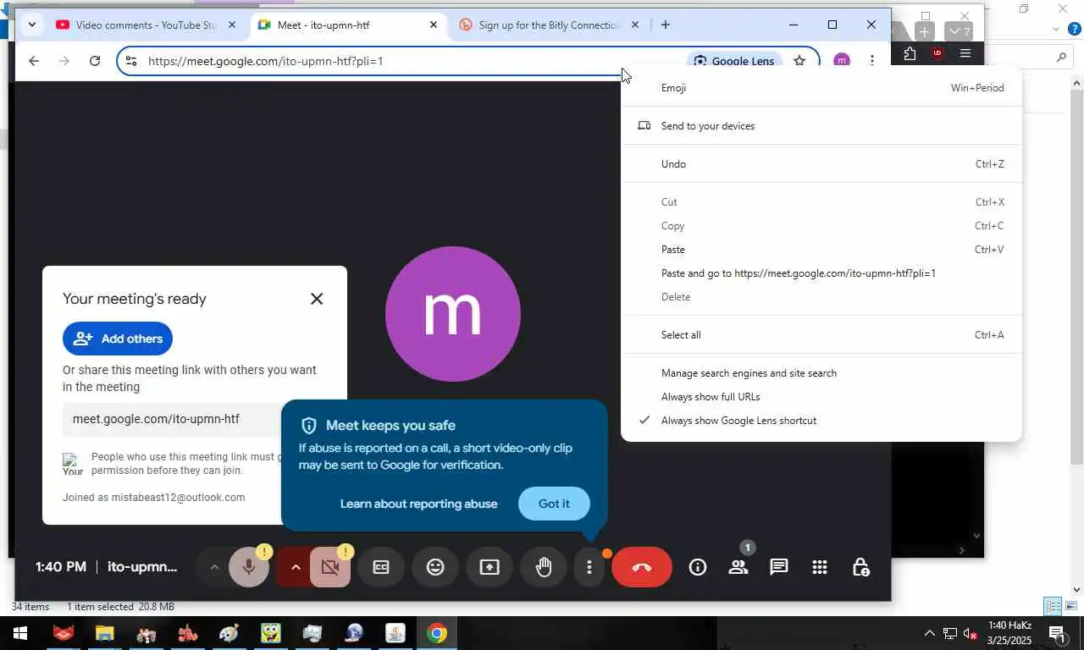Screen dimensions: 1084x650
Task: Reload the Meet page
Action: [x=95, y=61]
